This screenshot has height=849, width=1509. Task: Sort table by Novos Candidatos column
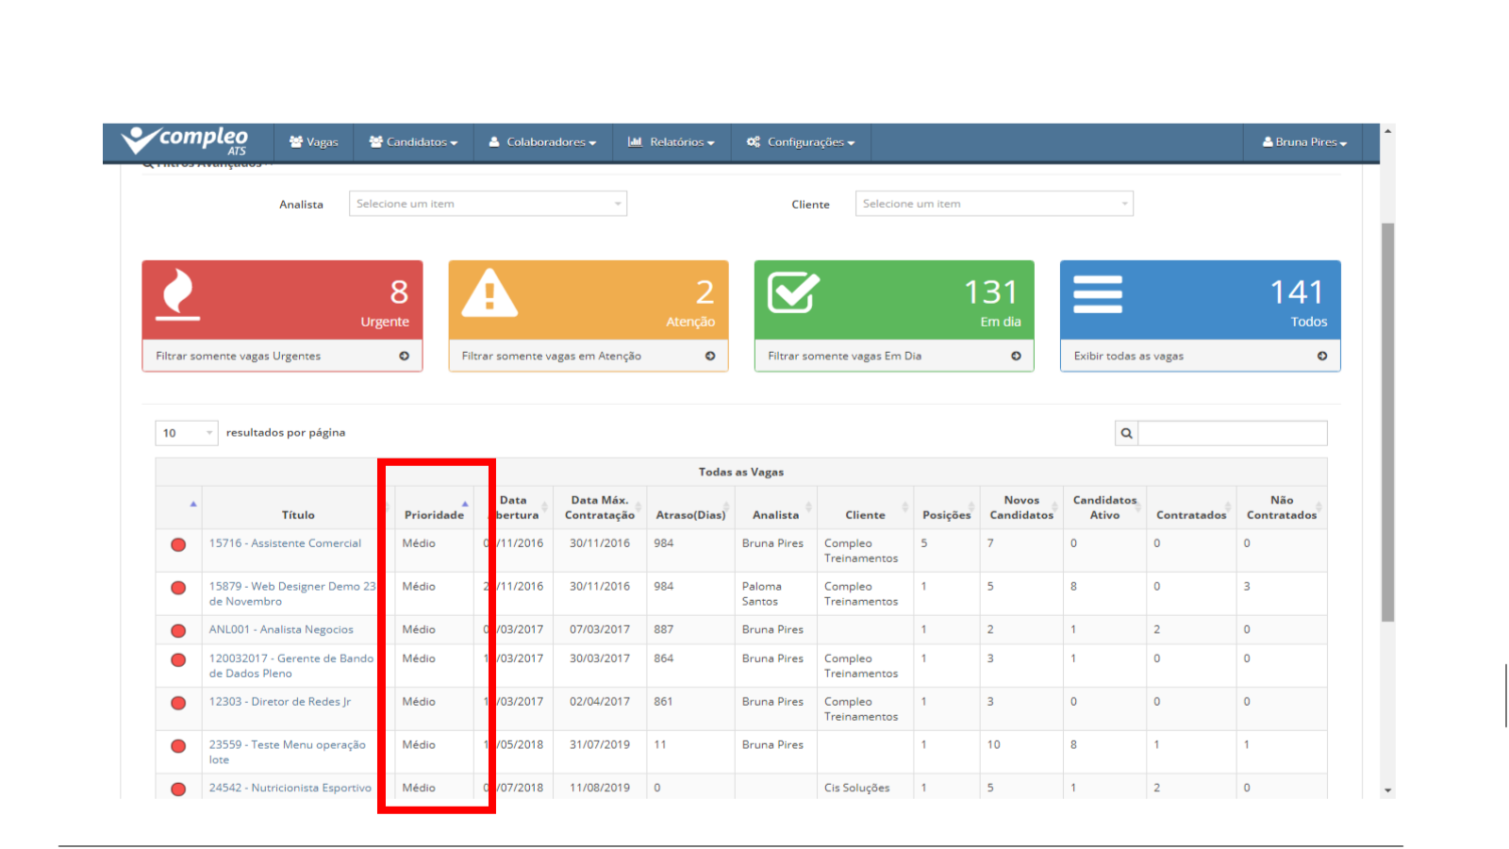[1021, 508]
